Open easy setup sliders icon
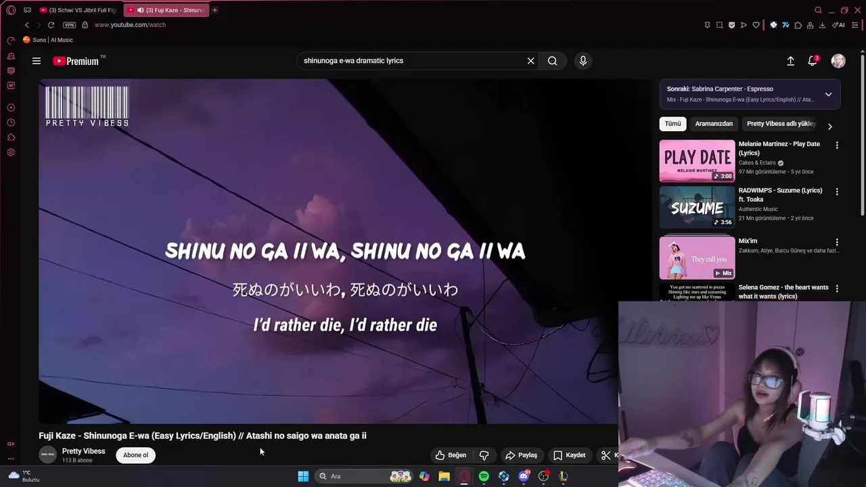Image resolution: width=866 pixels, height=487 pixels. click(855, 25)
